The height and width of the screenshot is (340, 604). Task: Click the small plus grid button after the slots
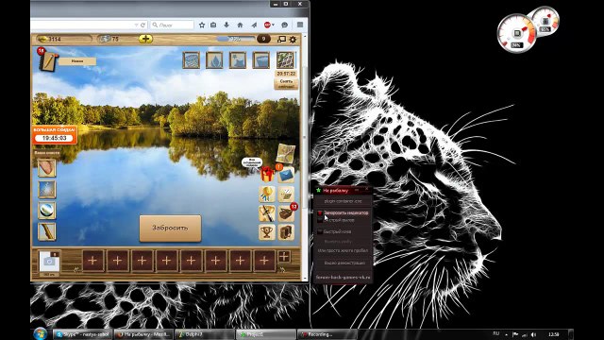[283, 257]
